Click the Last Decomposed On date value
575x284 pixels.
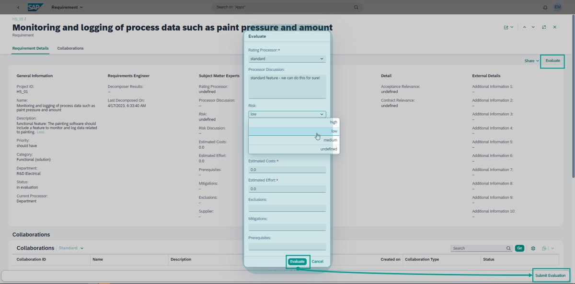pyautogui.click(x=126, y=105)
